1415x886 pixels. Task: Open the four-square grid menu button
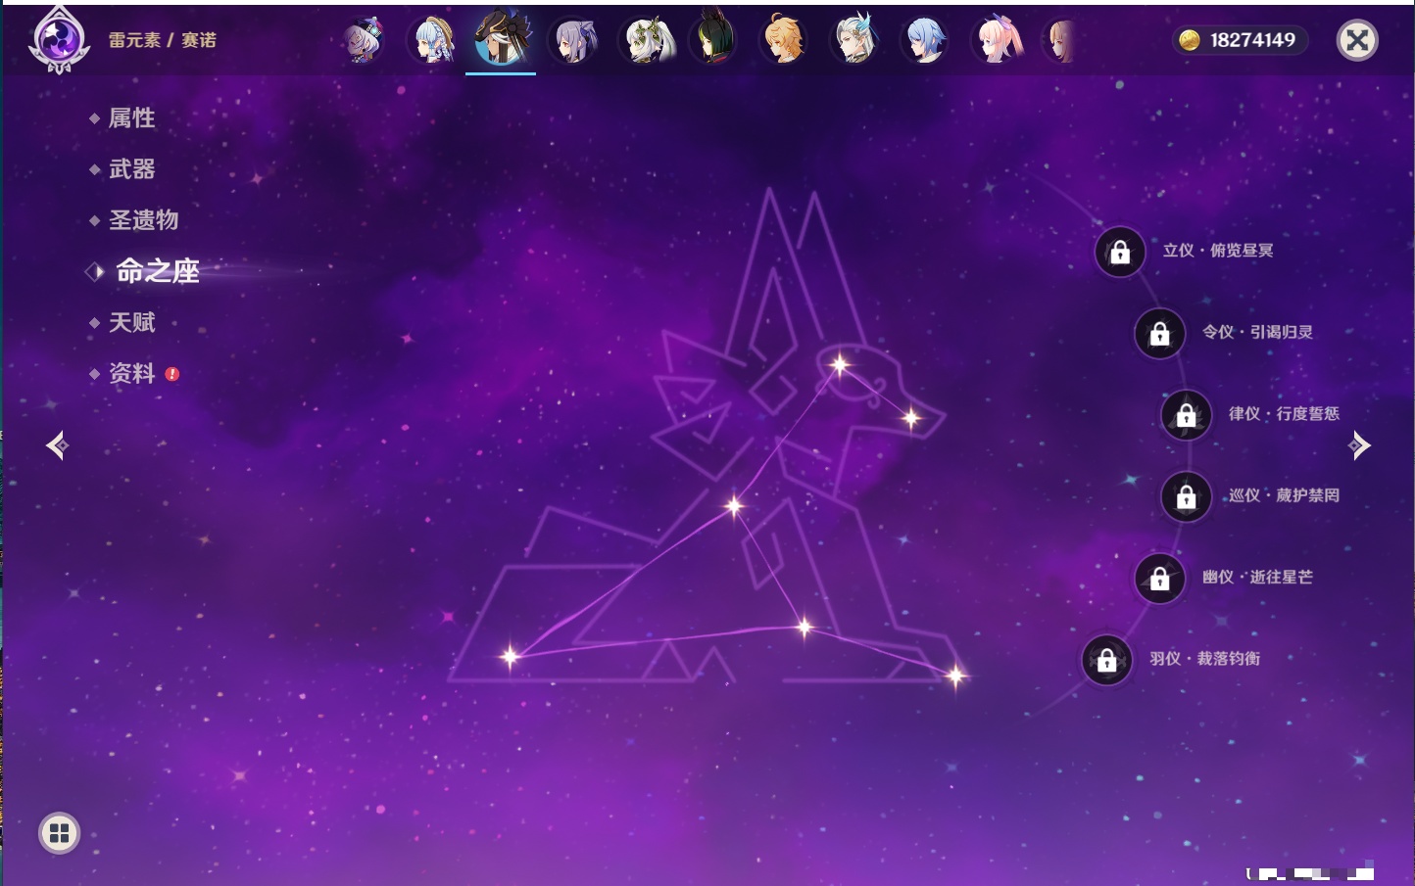click(59, 833)
